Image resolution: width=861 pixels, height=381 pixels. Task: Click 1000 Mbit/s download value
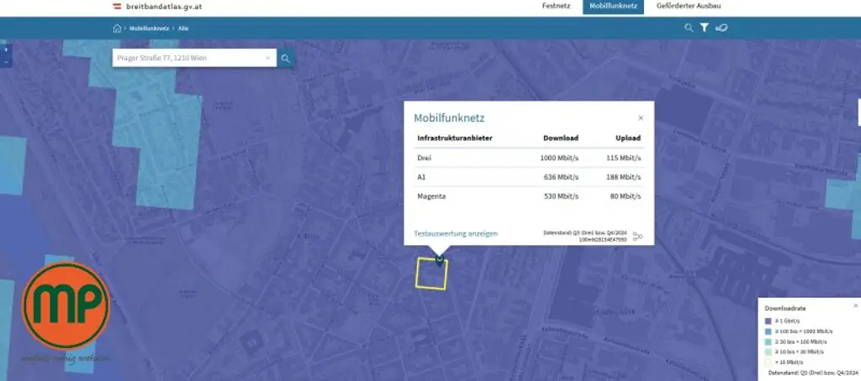(559, 158)
